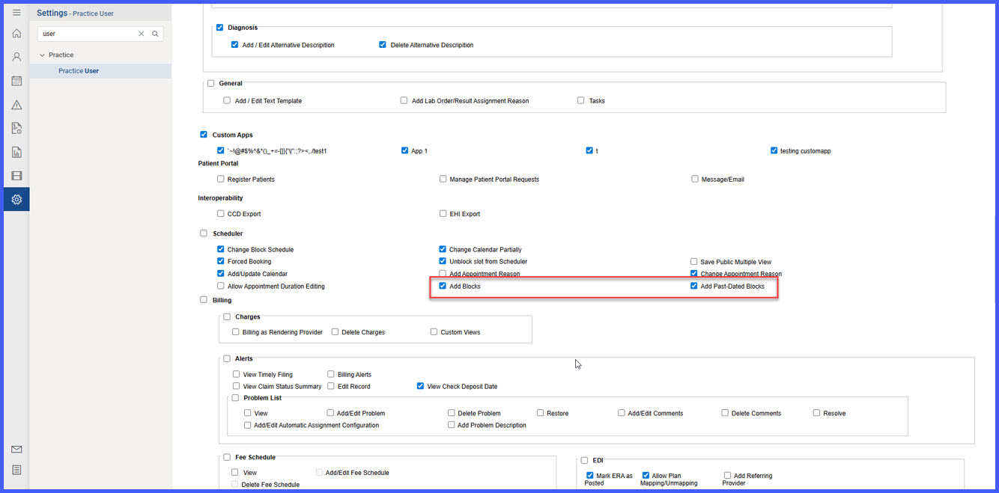
Task: Enable Add / Edit Text Template
Action: click(227, 100)
